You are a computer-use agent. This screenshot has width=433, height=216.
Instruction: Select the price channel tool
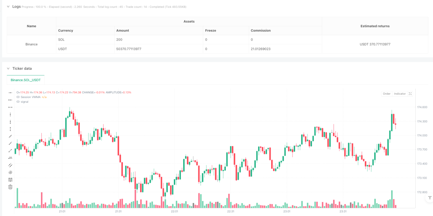(10, 172)
